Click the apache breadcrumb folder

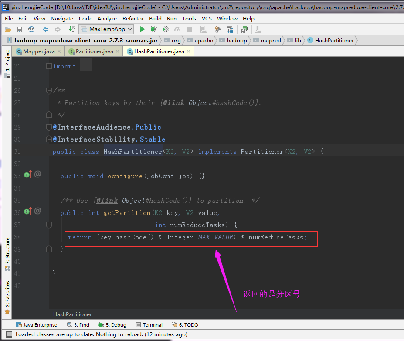(x=200, y=41)
